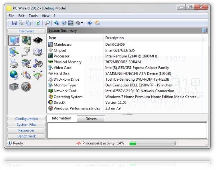Select the Mainboard icon in Hardware panel
The width and height of the screenshot is (216, 170).
click(26, 40)
